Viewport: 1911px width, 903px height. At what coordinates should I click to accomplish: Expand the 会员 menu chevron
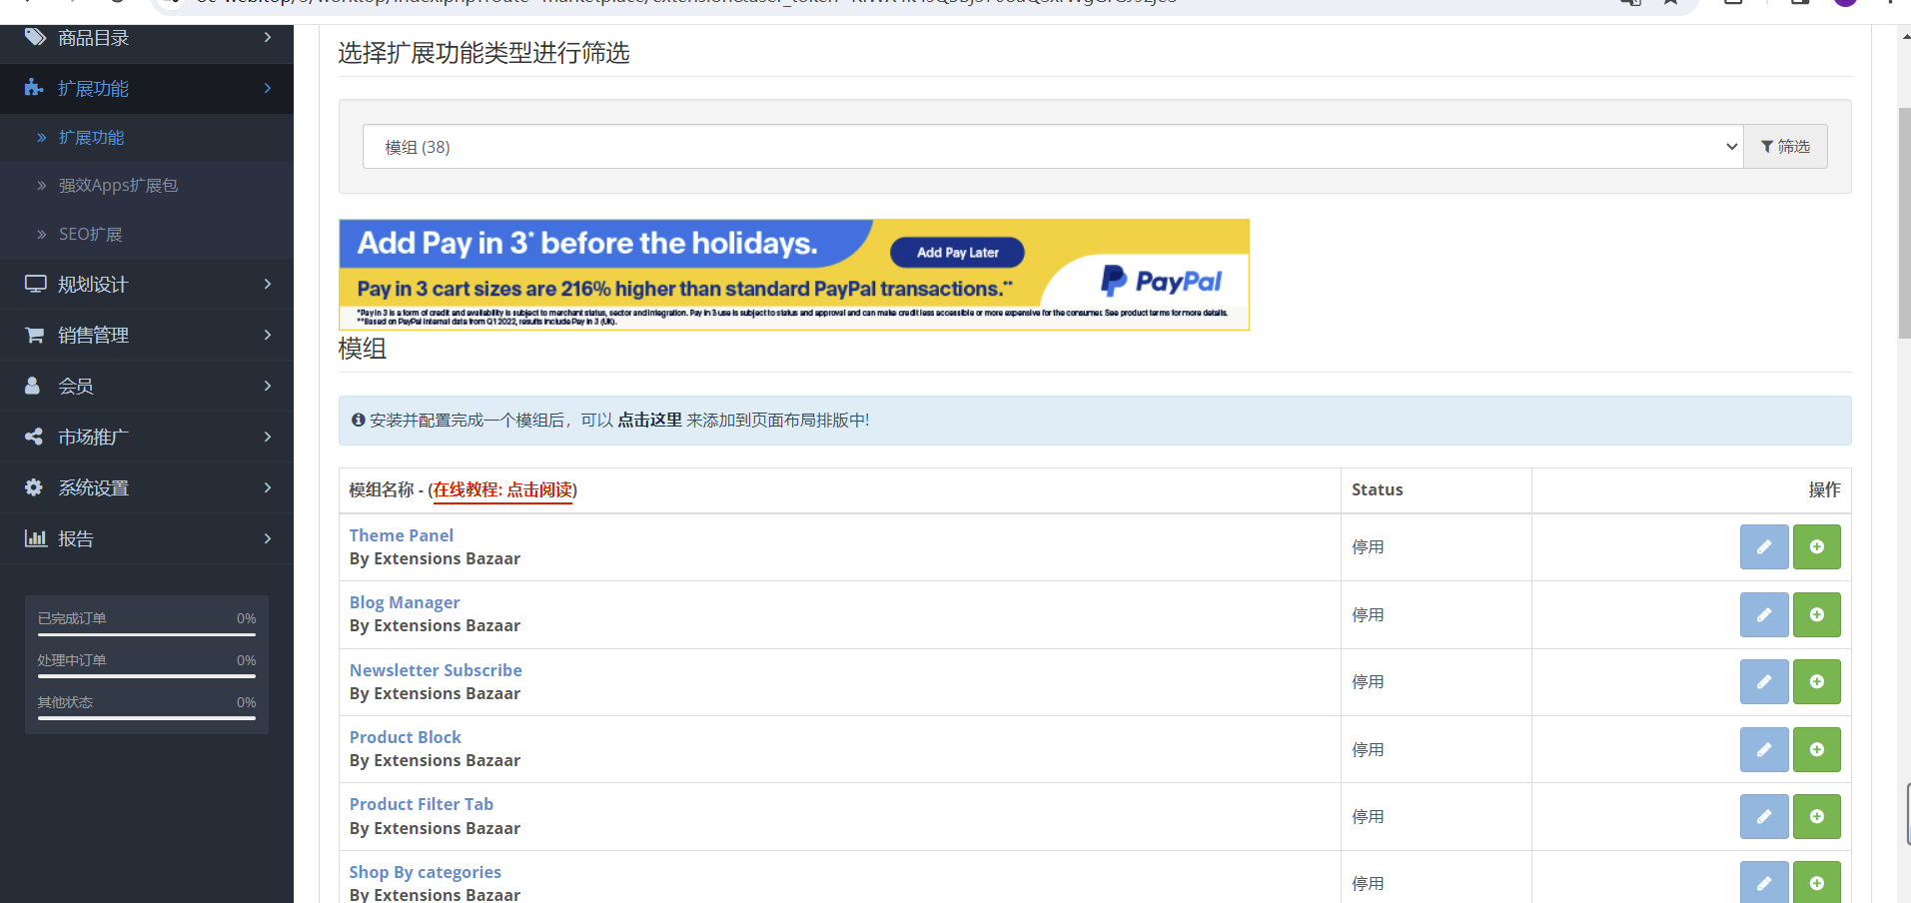coord(268,386)
